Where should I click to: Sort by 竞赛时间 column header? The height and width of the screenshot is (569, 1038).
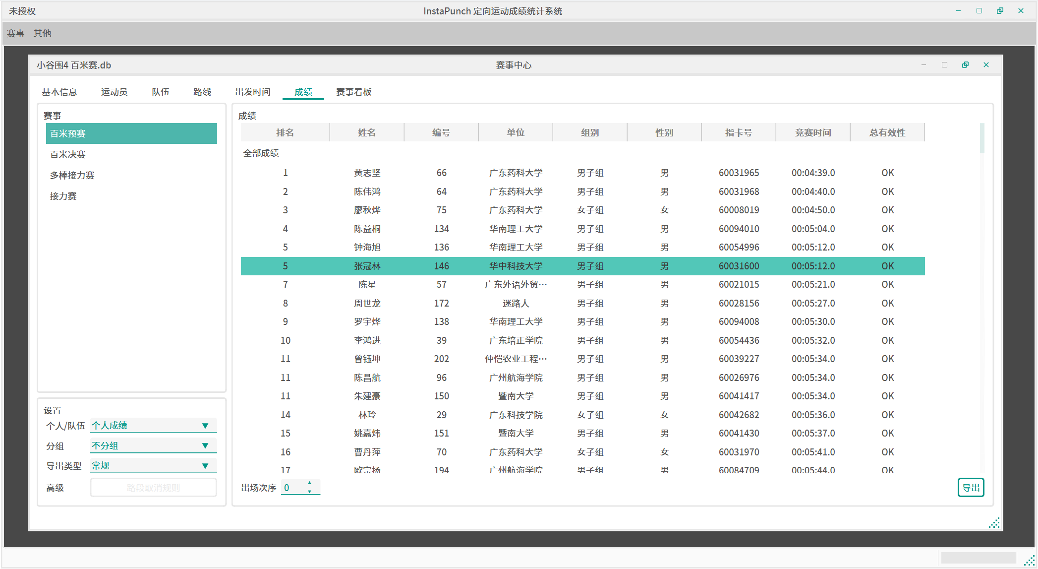click(x=812, y=132)
